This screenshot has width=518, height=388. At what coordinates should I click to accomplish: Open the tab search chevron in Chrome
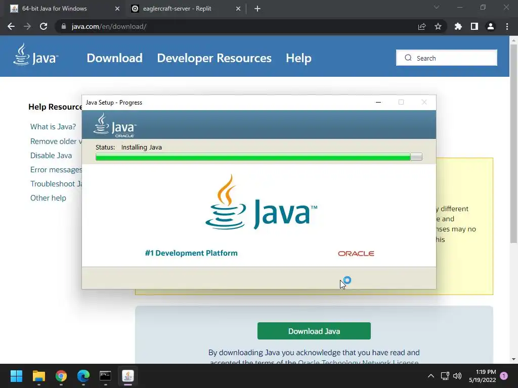437,7
